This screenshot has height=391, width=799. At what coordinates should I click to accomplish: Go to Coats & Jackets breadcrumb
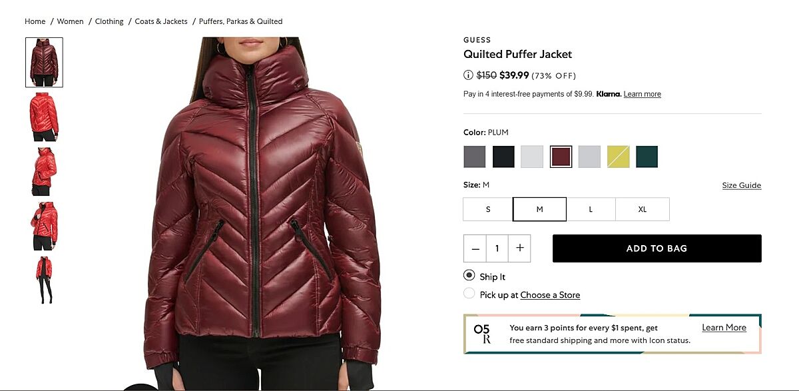(161, 21)
